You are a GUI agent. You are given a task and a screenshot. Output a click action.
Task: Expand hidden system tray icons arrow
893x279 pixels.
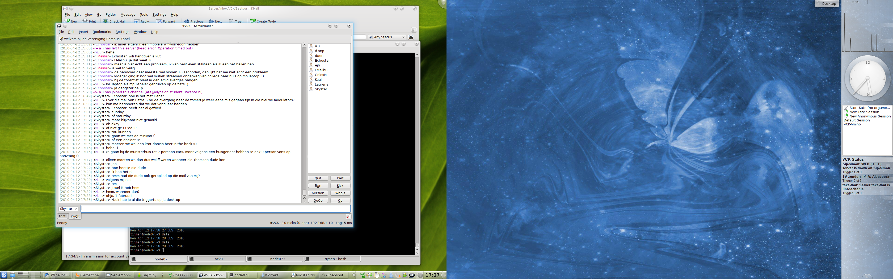tap(353, 275)
